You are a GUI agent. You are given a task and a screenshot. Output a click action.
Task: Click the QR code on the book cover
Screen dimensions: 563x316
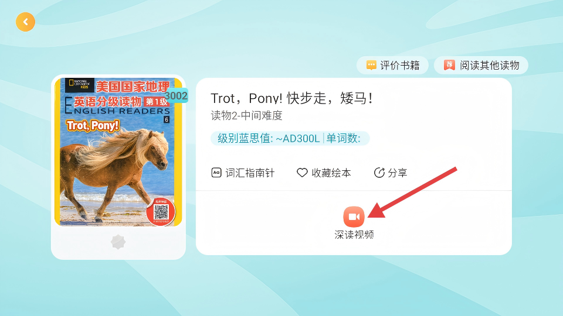[x=161, y=212]
